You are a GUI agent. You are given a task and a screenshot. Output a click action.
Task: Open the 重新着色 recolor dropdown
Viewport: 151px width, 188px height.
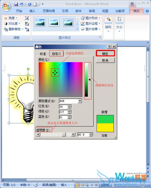coord(13,29)
